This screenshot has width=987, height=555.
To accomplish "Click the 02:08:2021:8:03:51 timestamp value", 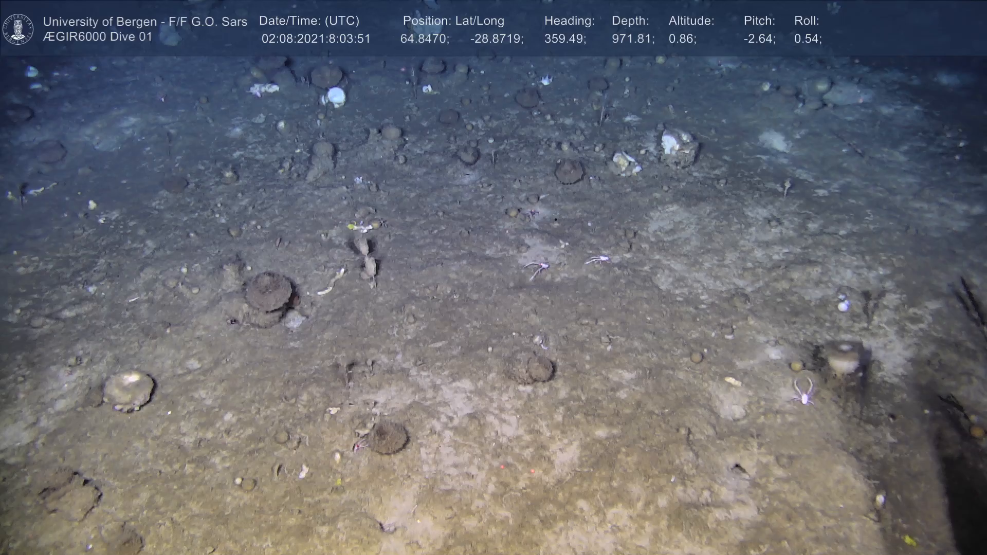I will (x=316, y=39).
